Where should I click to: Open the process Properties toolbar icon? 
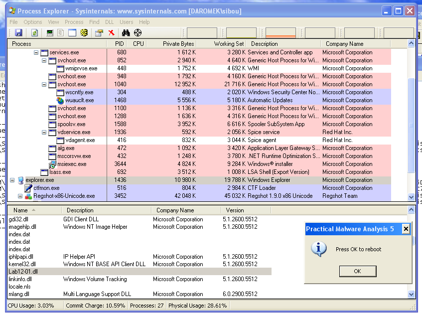pyautogui.click(x=99, y=33)
